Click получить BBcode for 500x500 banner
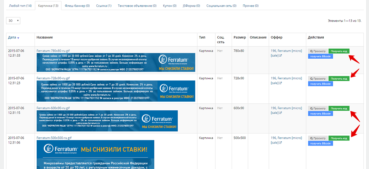The height and width of the screenshot is (169, 369). point(321,143)
